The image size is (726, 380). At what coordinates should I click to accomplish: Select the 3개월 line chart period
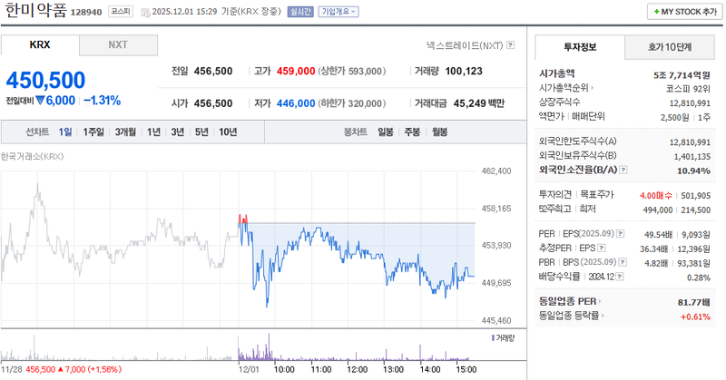pyautogui.click(x=125, y=132)
